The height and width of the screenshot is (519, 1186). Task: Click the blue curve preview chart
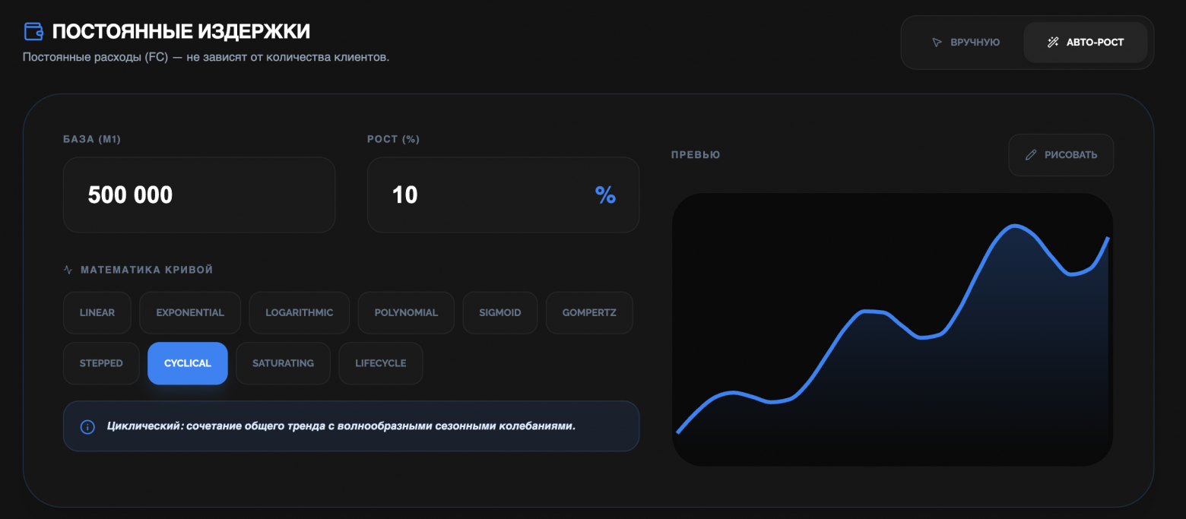[892, 329]
